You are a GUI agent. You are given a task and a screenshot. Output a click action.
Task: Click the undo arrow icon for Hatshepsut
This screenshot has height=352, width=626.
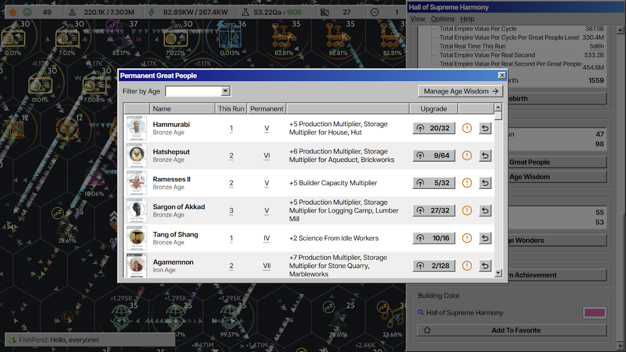[485, 155]
